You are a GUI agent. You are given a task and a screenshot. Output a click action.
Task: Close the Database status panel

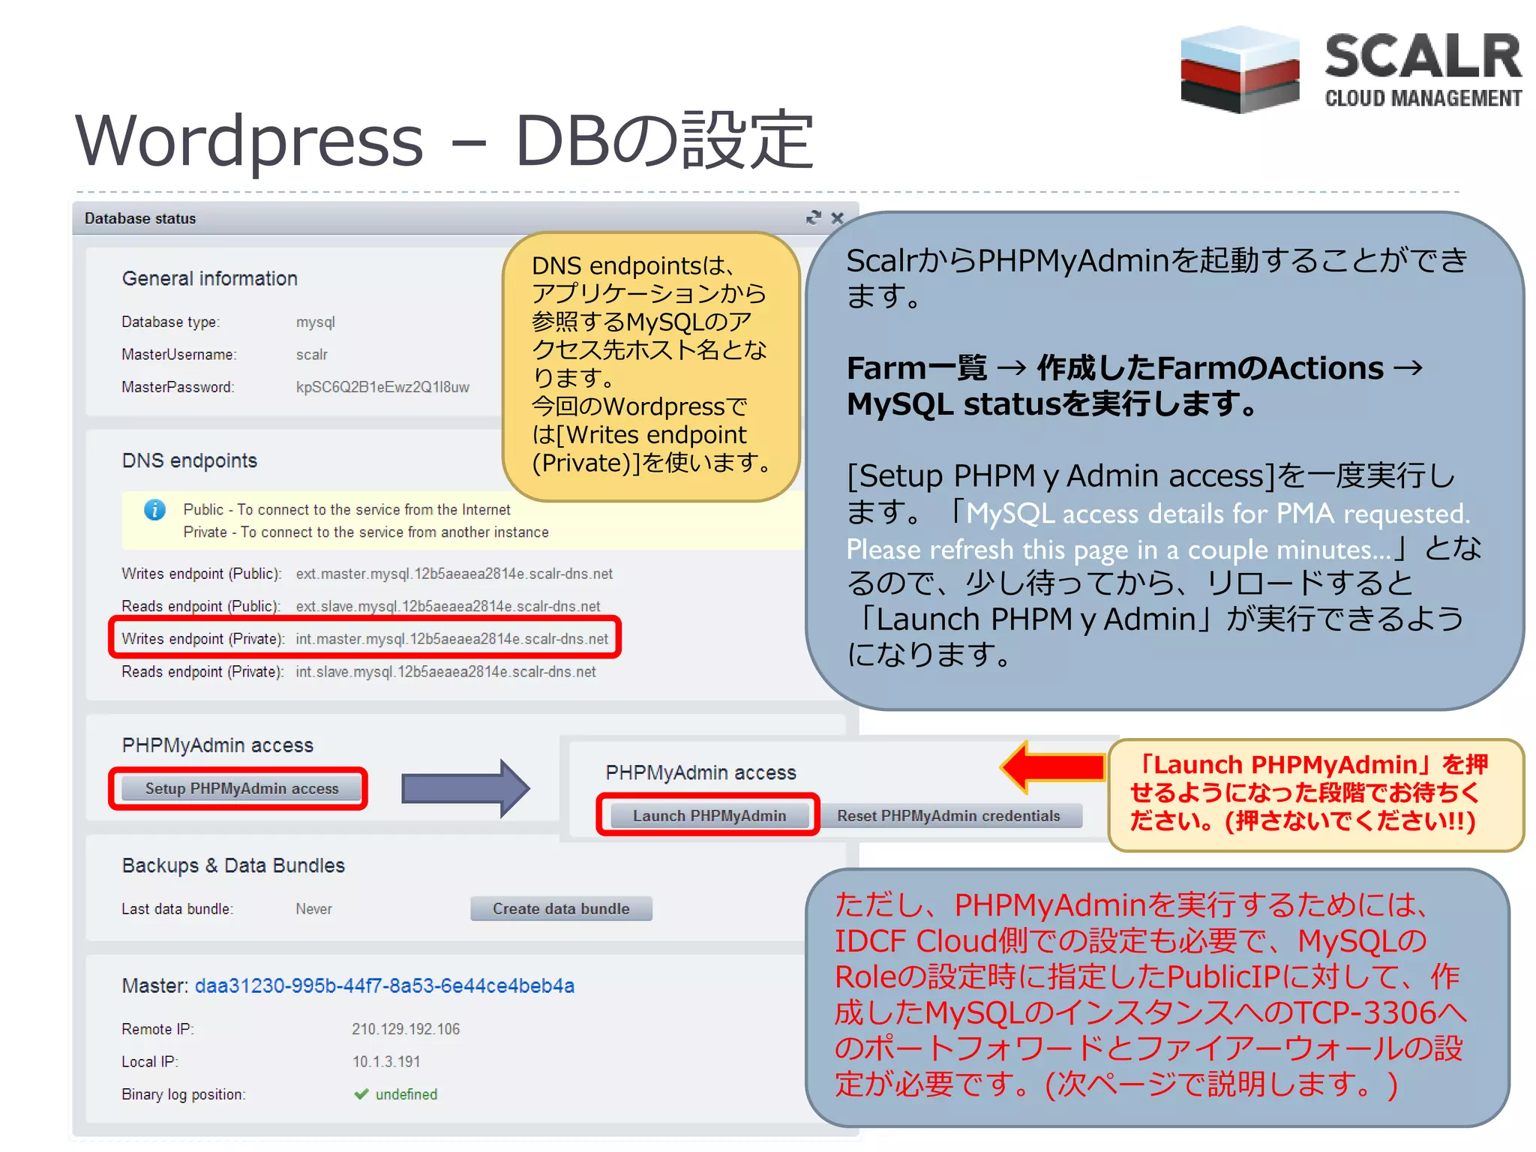[838, 218]
